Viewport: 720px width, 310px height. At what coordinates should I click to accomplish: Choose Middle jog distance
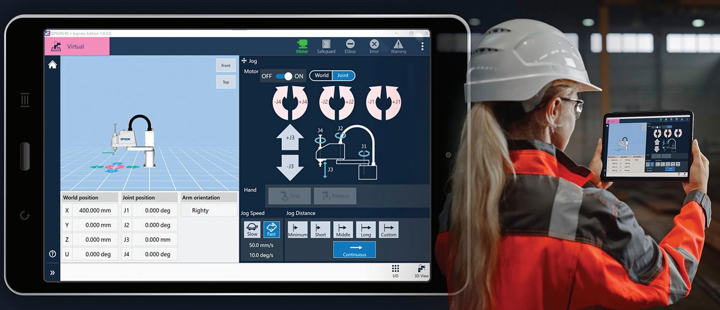click(343, 229)
